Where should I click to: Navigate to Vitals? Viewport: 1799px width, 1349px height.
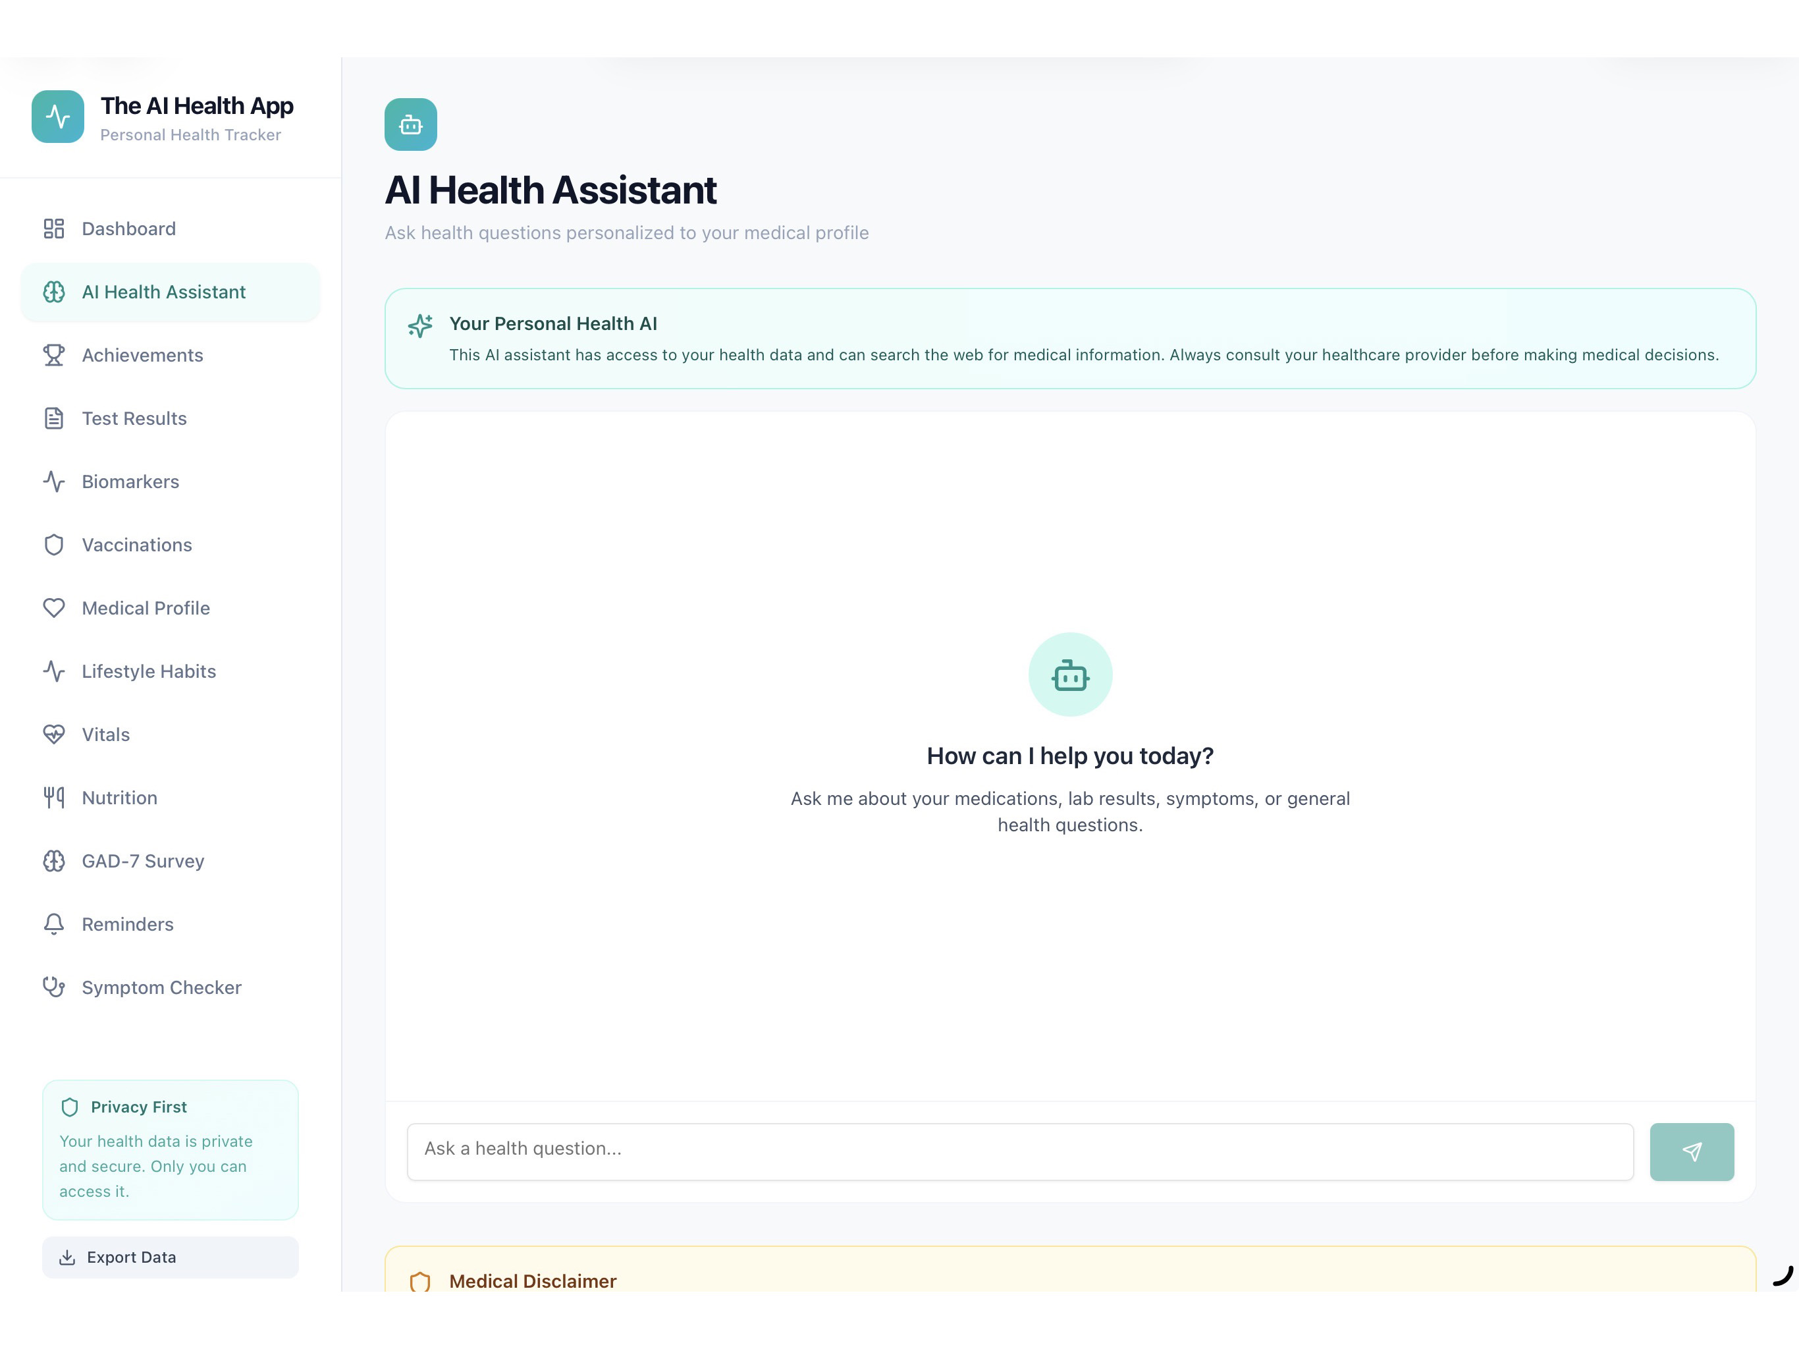(170, 734)
